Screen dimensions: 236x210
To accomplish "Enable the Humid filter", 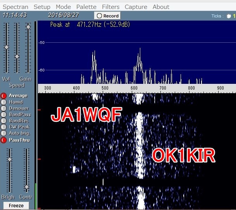I will pos(3,102).
